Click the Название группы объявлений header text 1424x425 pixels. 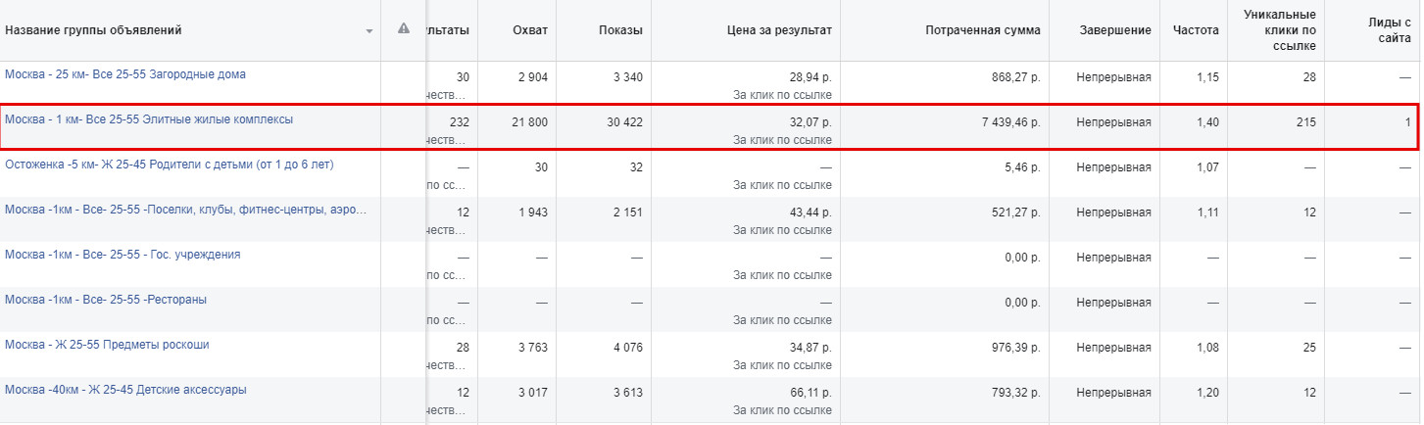[x=93, y=30]
